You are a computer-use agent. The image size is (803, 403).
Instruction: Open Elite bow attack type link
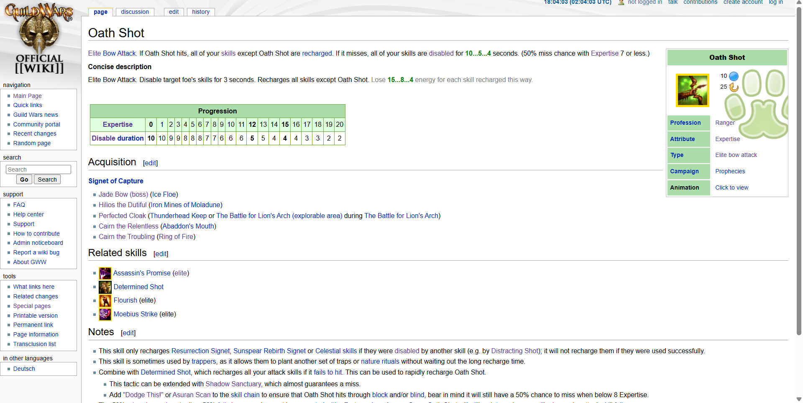736,155
